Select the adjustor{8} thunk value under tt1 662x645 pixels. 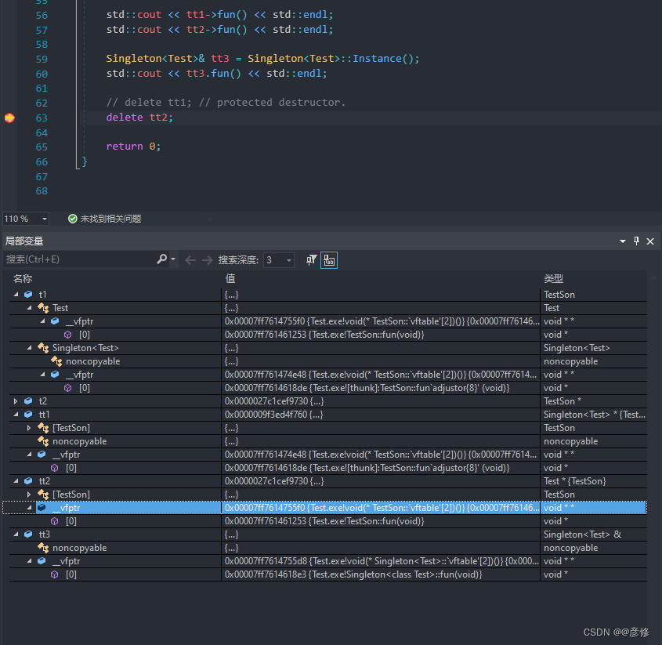(367, 468)
